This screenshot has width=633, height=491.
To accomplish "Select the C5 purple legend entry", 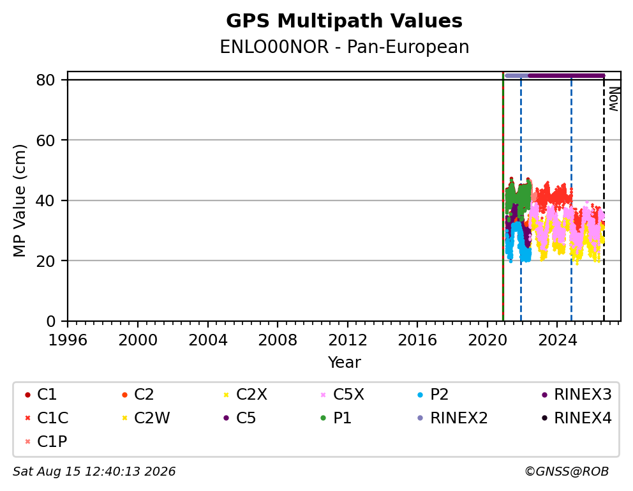I will tap(239, 418).
